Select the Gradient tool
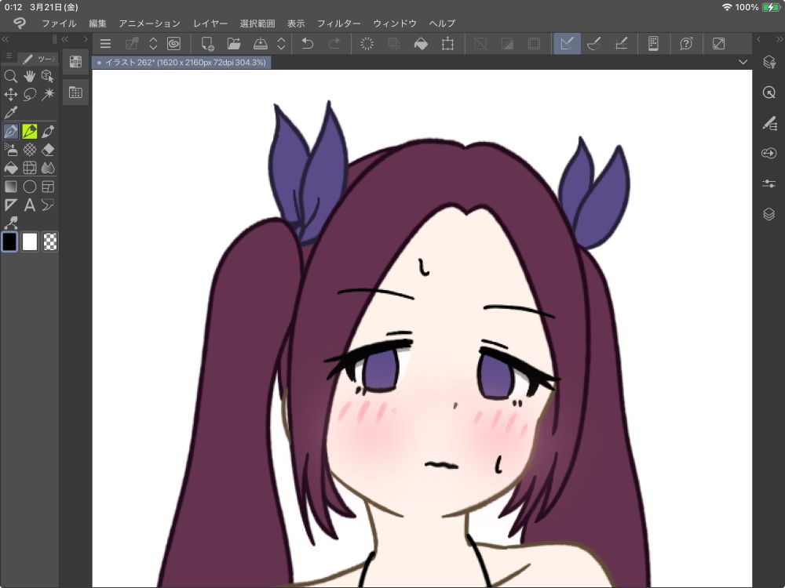The width and height of the screenshot is (785, 588). click(x=10, y=187)
